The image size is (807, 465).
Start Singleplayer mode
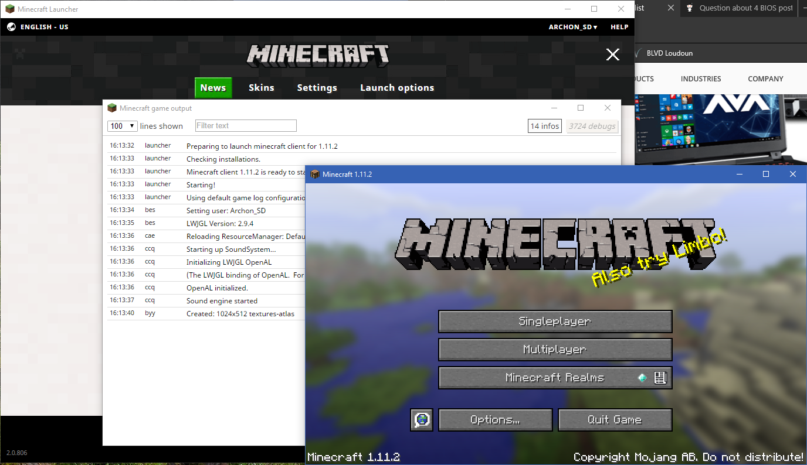click(x=555, y=322)
